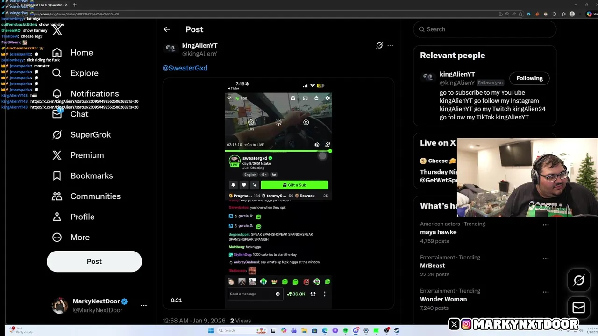Click the Copilot button in the browser toolbar
Viewport: 598px width, 336px height.
[x=591, y=14]
